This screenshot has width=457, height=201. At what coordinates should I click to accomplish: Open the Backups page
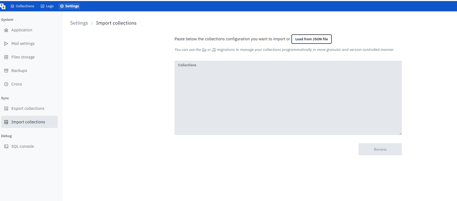pos(29,71)
